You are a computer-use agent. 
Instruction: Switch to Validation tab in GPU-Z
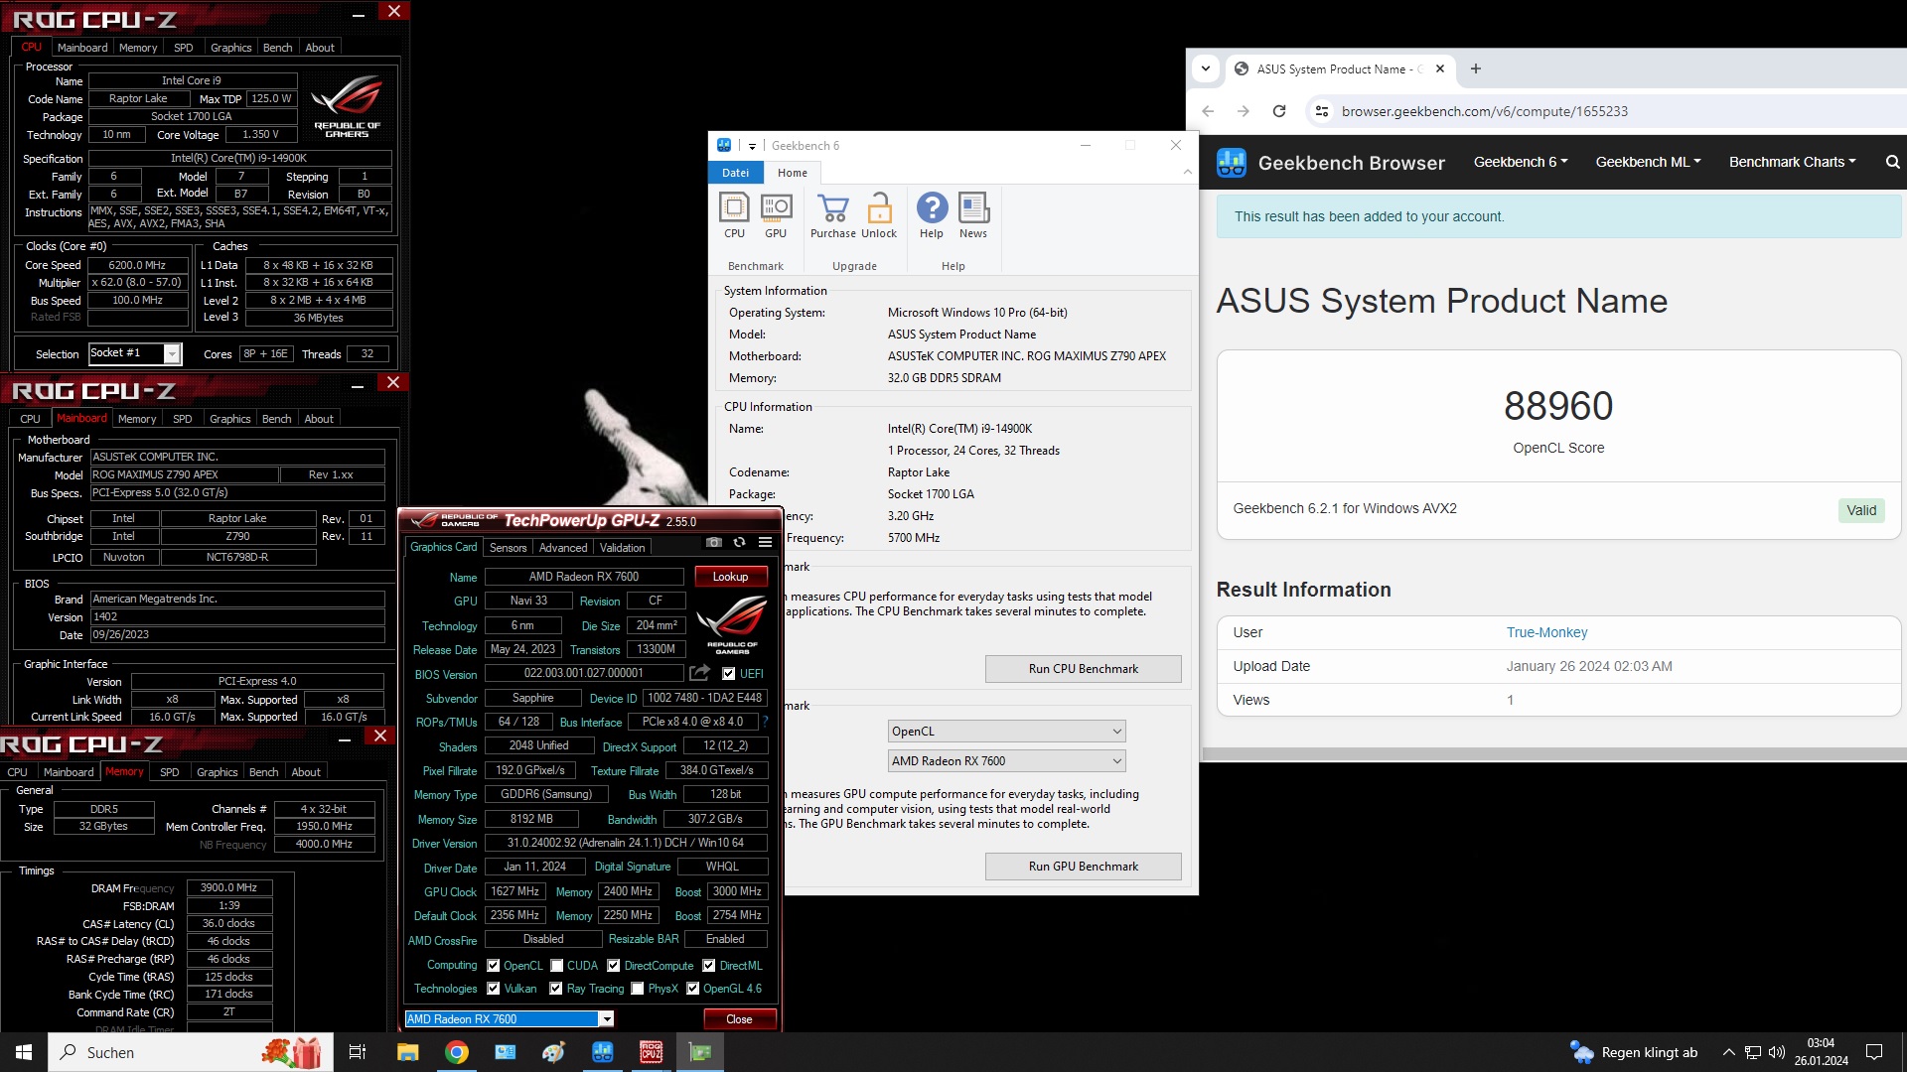[x=622, y=548]
